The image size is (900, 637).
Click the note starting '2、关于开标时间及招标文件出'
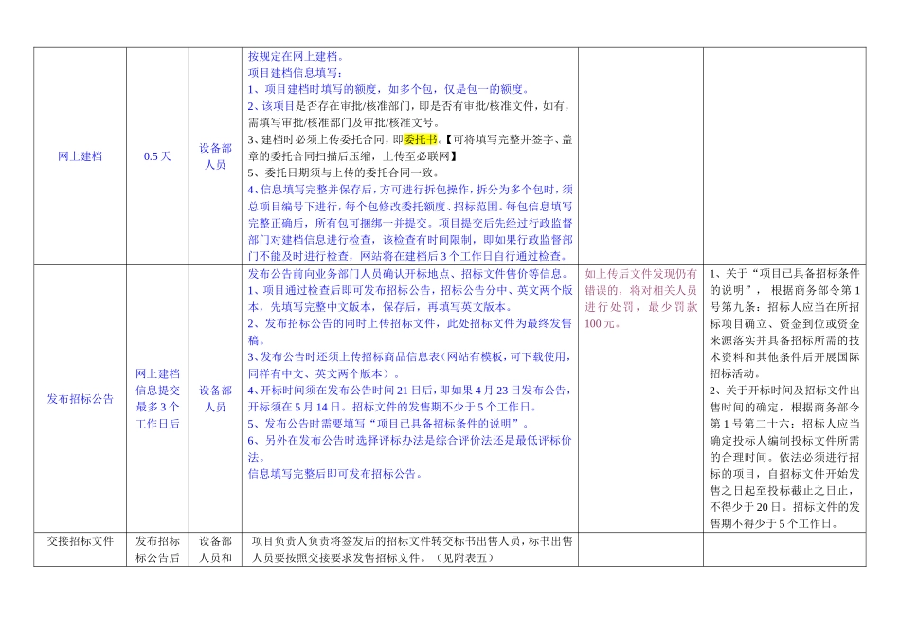784,457
